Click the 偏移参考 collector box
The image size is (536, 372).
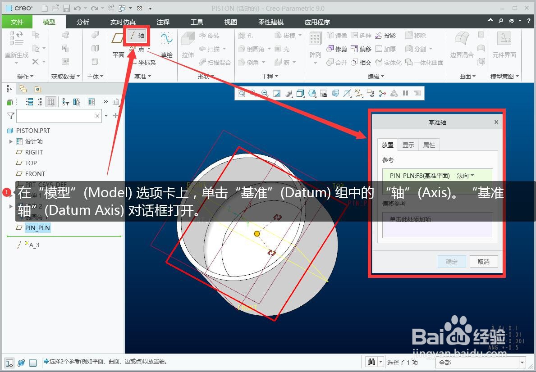click(x=438, y=225)
